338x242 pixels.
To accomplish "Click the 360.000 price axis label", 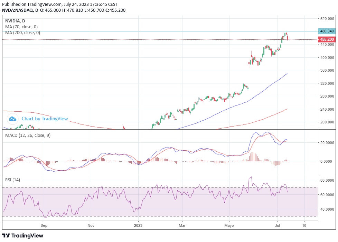I will coord(327,70).
